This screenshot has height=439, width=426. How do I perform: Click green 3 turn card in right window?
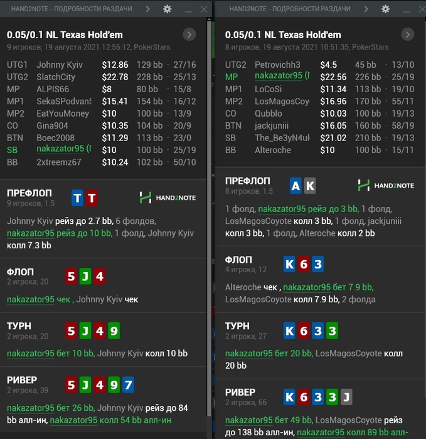click(332, 331)
